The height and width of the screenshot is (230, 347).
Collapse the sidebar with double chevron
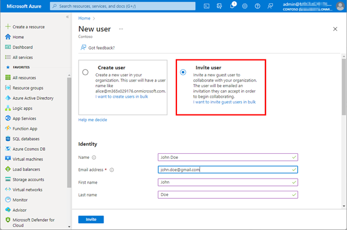[67, 17]
